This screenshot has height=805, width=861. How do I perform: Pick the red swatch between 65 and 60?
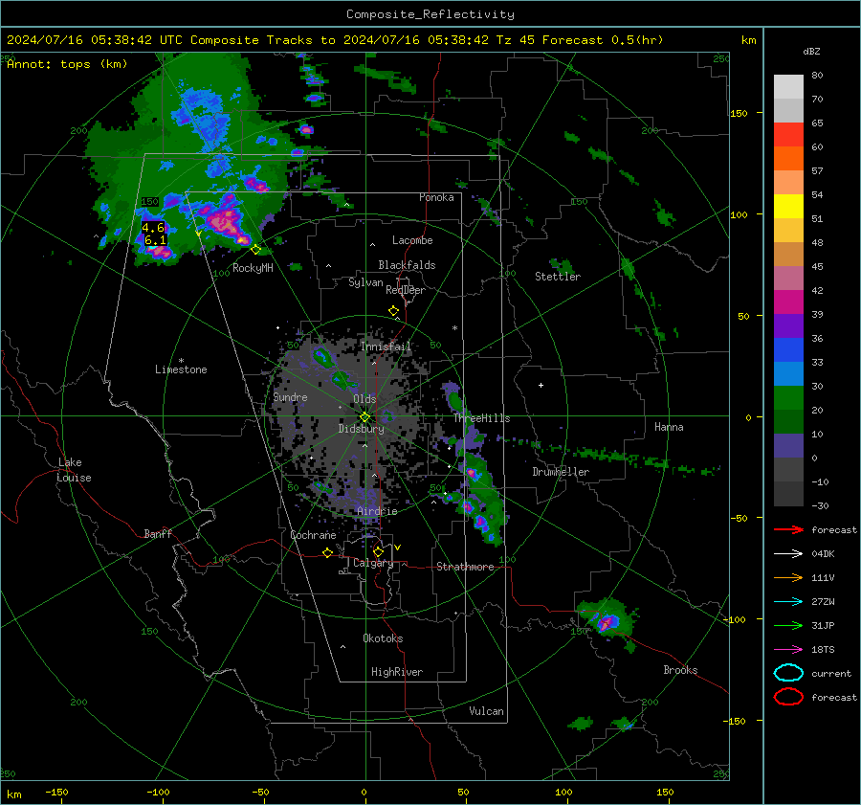[788, 135]
